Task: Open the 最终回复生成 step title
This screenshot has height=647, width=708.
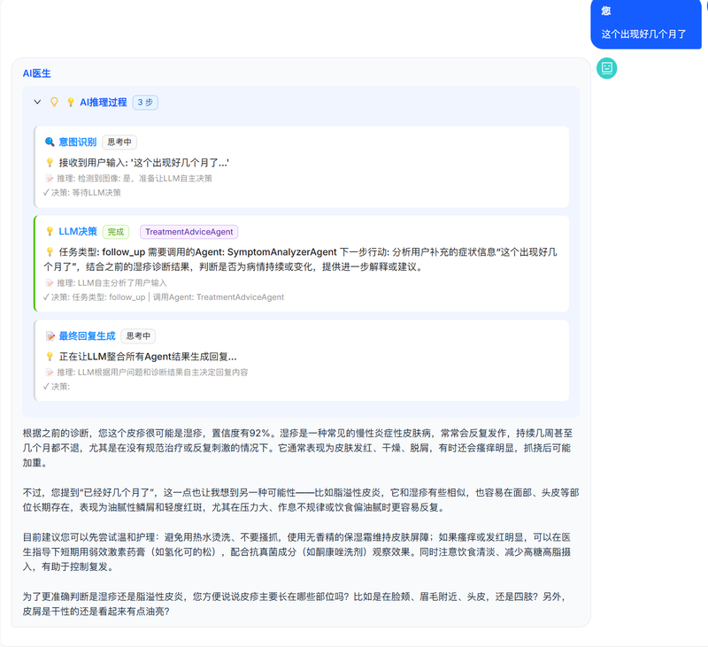Action: pos(87,336)
